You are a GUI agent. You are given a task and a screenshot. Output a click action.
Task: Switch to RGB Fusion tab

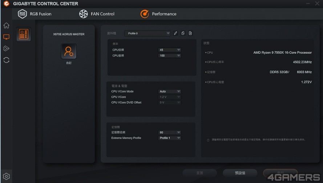tap(35, 14)
